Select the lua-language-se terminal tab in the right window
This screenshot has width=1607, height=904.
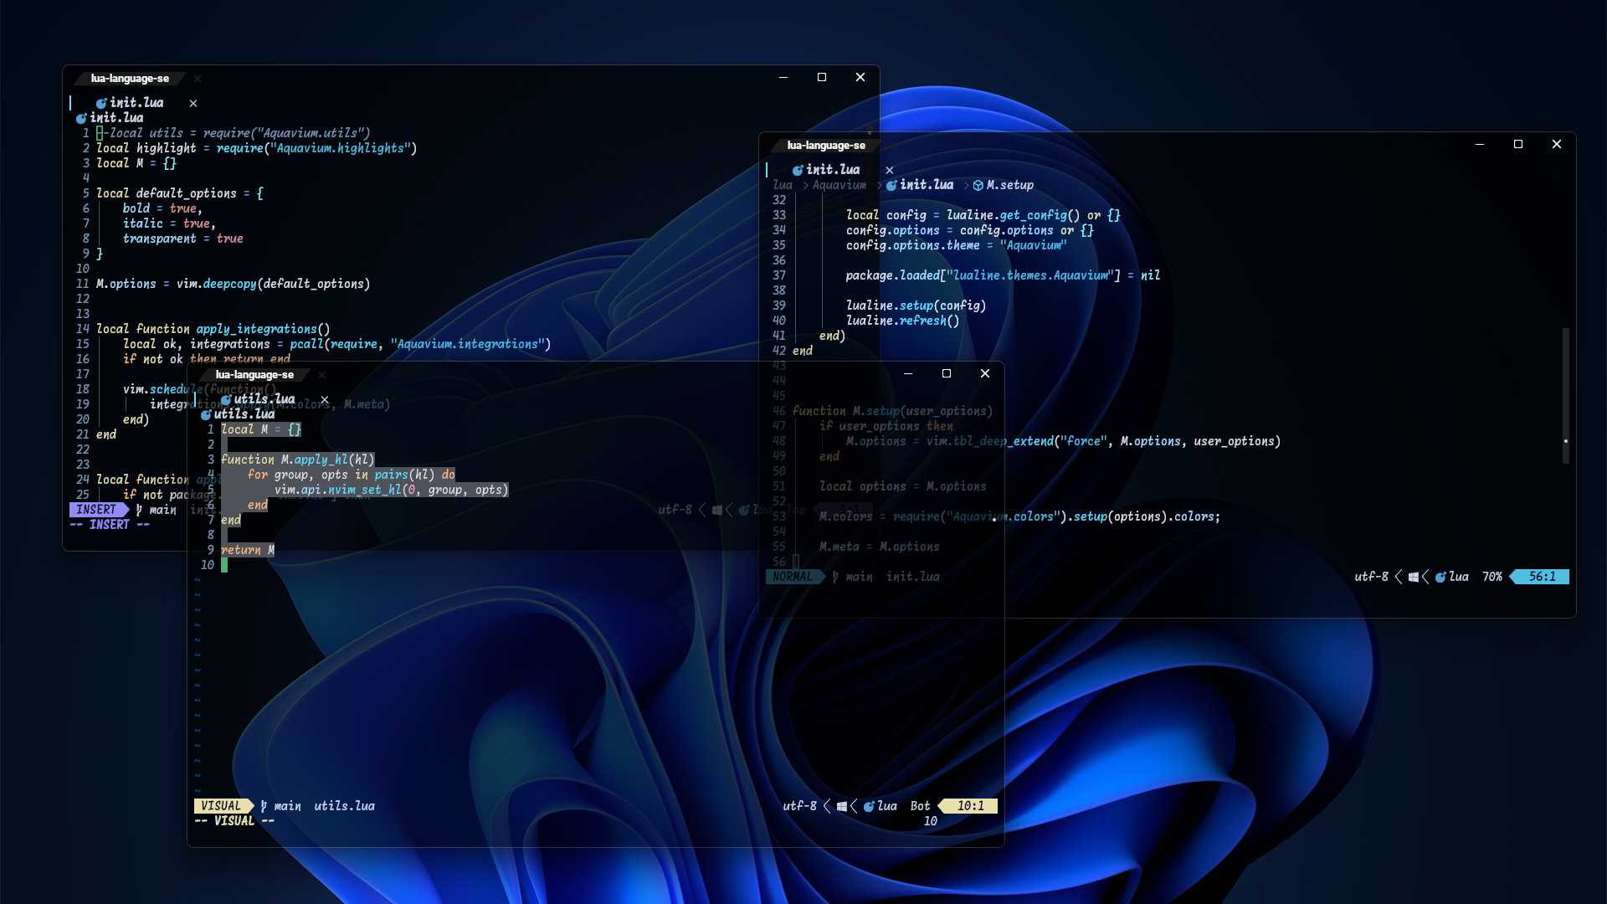(826, 146)
